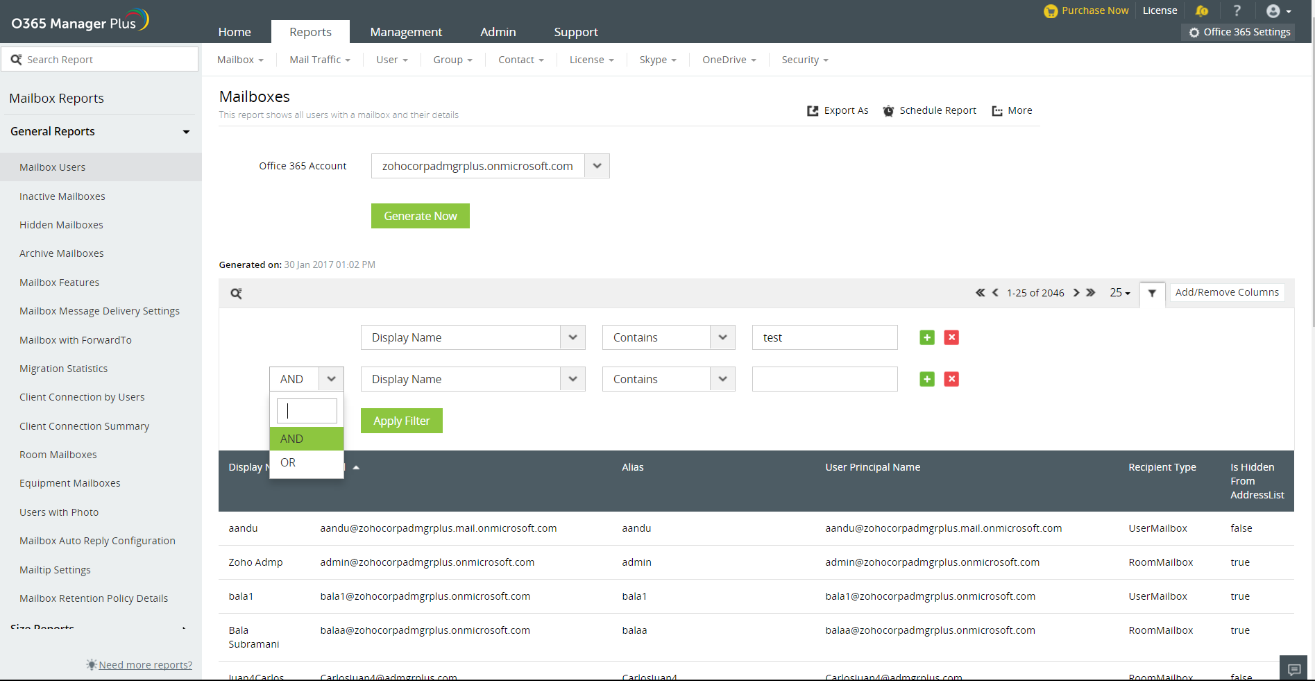Click the More options icon

[997, 111]
